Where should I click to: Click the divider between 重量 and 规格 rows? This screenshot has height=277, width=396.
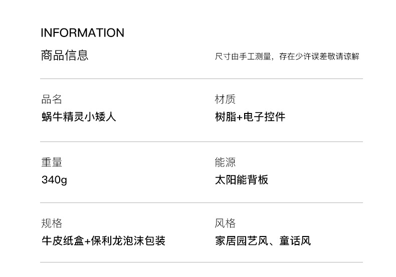(x=202, y=203)
